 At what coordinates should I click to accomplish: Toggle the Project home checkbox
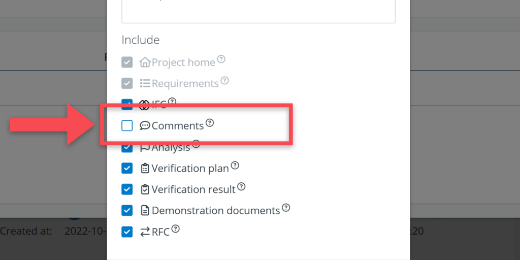127,62
